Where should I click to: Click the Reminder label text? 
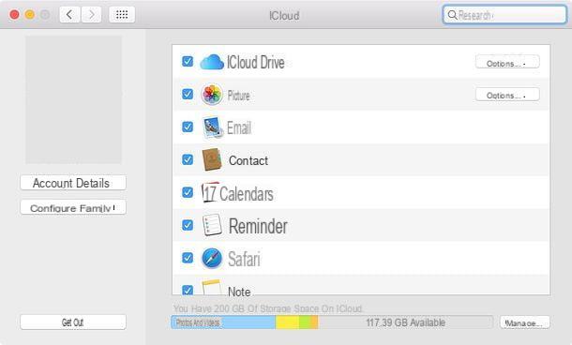click(258, 226)
